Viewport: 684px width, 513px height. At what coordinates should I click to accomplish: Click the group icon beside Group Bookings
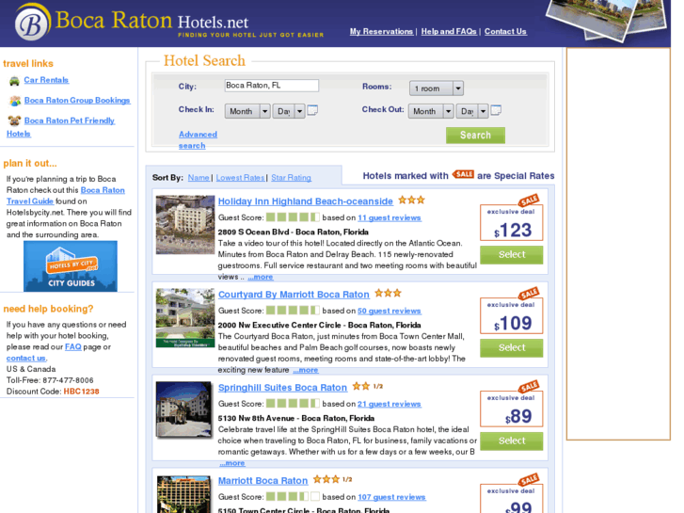(x=15, y=101)
